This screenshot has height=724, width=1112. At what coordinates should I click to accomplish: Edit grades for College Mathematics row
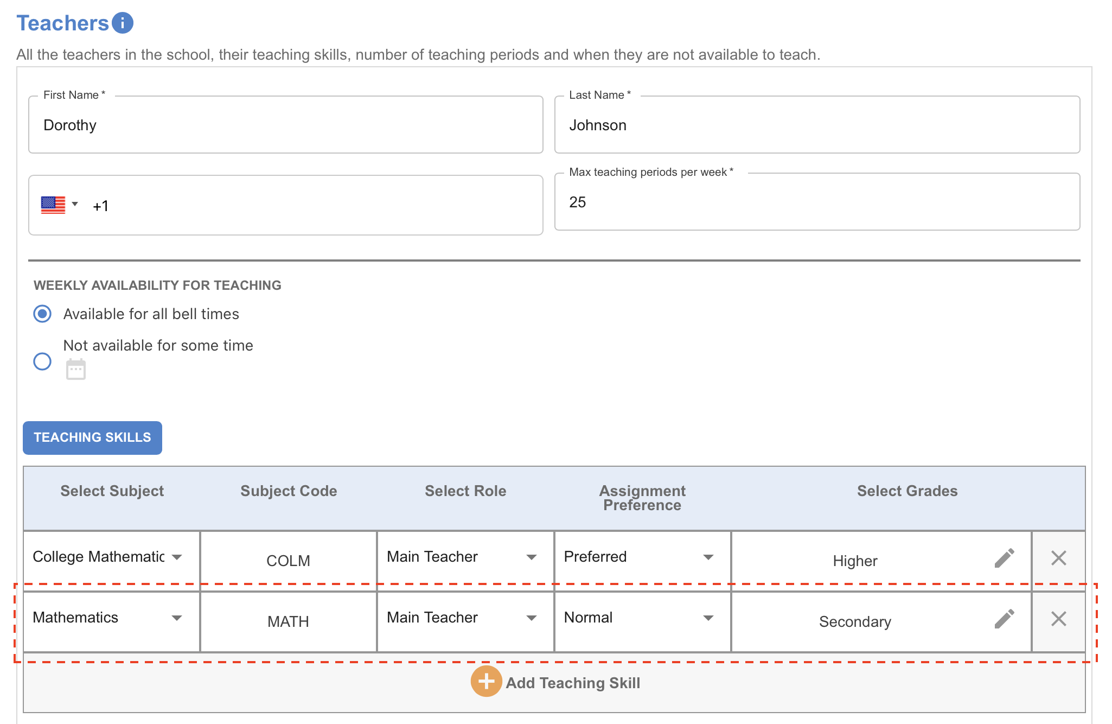click(x=1004, y=558)
